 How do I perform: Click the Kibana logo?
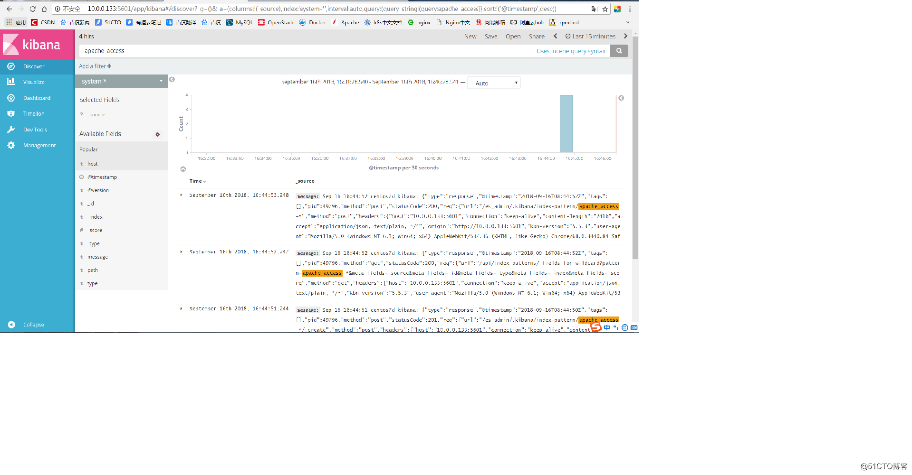point(37,44)
